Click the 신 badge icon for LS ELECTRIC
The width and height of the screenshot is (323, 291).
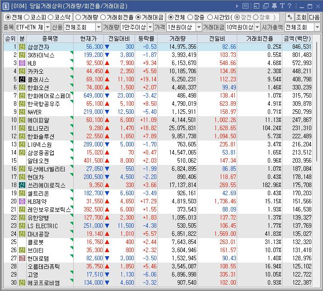[x=22, y=225]
